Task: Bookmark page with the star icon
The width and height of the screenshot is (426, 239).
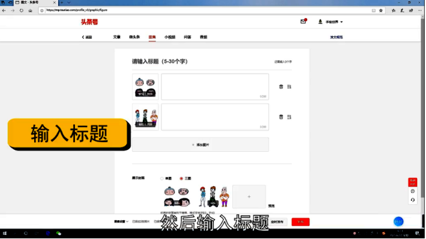Action: point(381,10)
